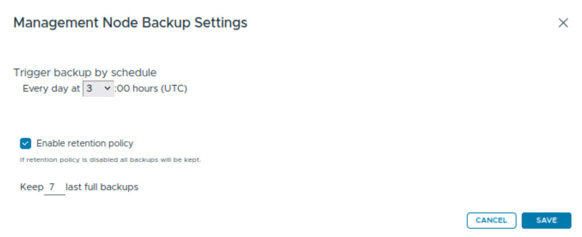
Task: Close the Backup Settings dialog with X
Action: coord(563,23)
